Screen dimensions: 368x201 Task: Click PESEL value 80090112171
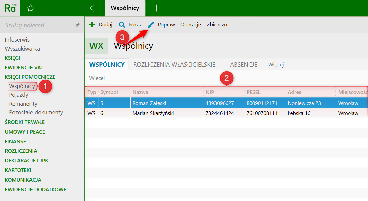pos(262,103)
